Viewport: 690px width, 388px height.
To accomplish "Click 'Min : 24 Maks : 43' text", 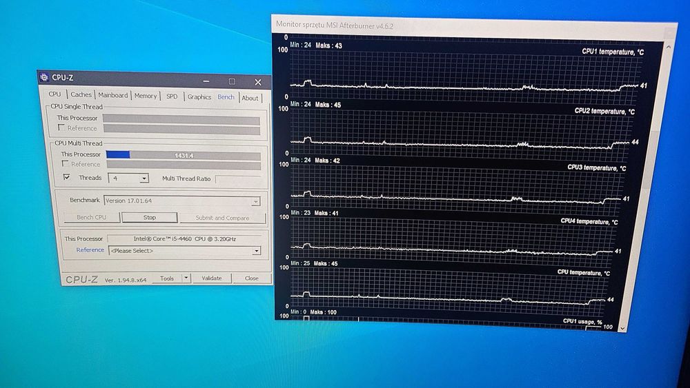I will [x=317, y=45].
